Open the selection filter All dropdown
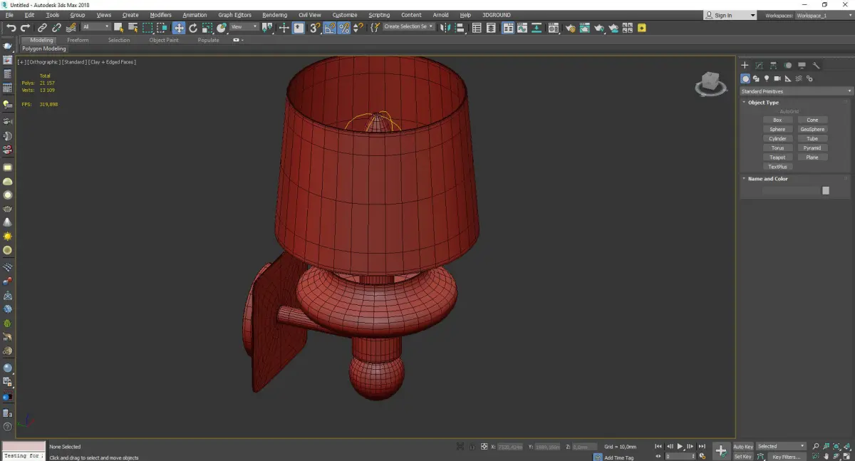 tap(95, 27)
